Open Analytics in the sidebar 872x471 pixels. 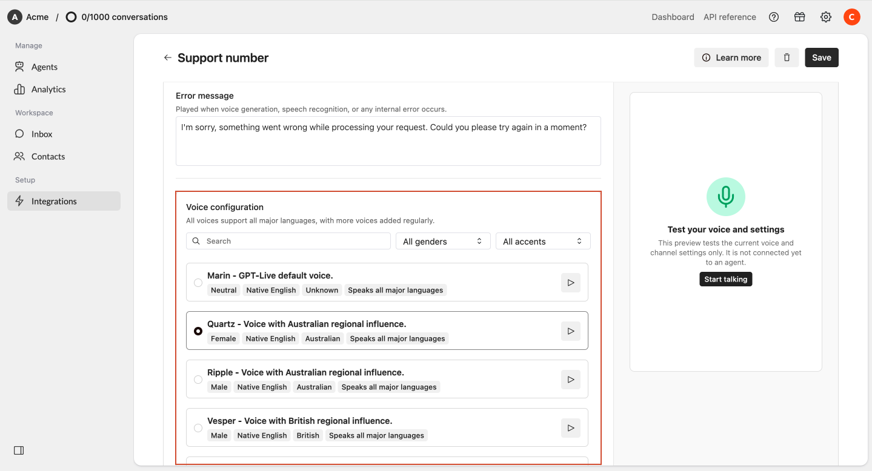click(x=64, y=89)
